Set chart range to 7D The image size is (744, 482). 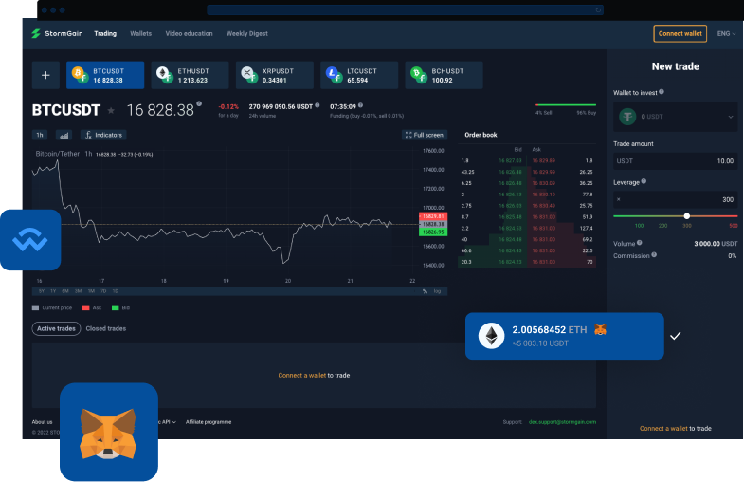[x=103, y=291]
